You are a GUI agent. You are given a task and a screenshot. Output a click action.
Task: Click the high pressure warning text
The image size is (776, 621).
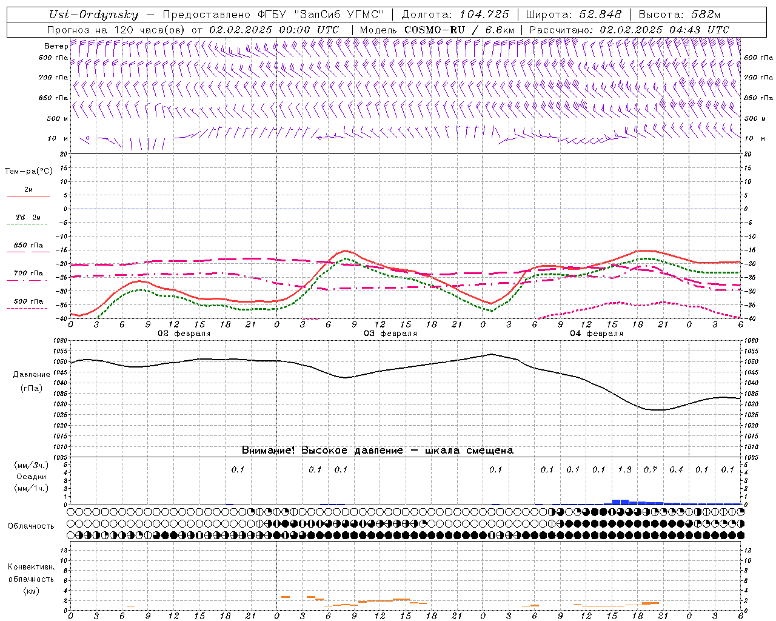pyautogui.click(x=377, y=450)
